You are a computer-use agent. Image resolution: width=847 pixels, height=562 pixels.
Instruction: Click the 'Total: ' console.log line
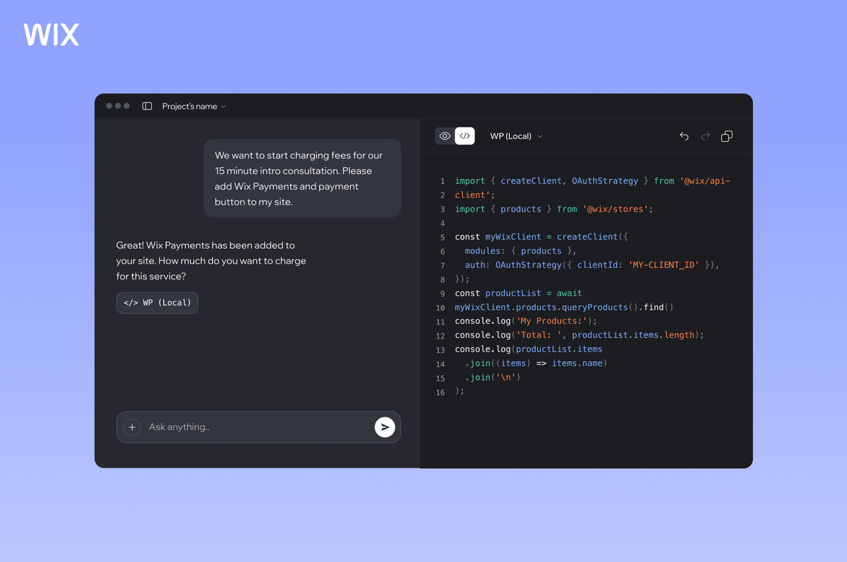click(579, 335)
